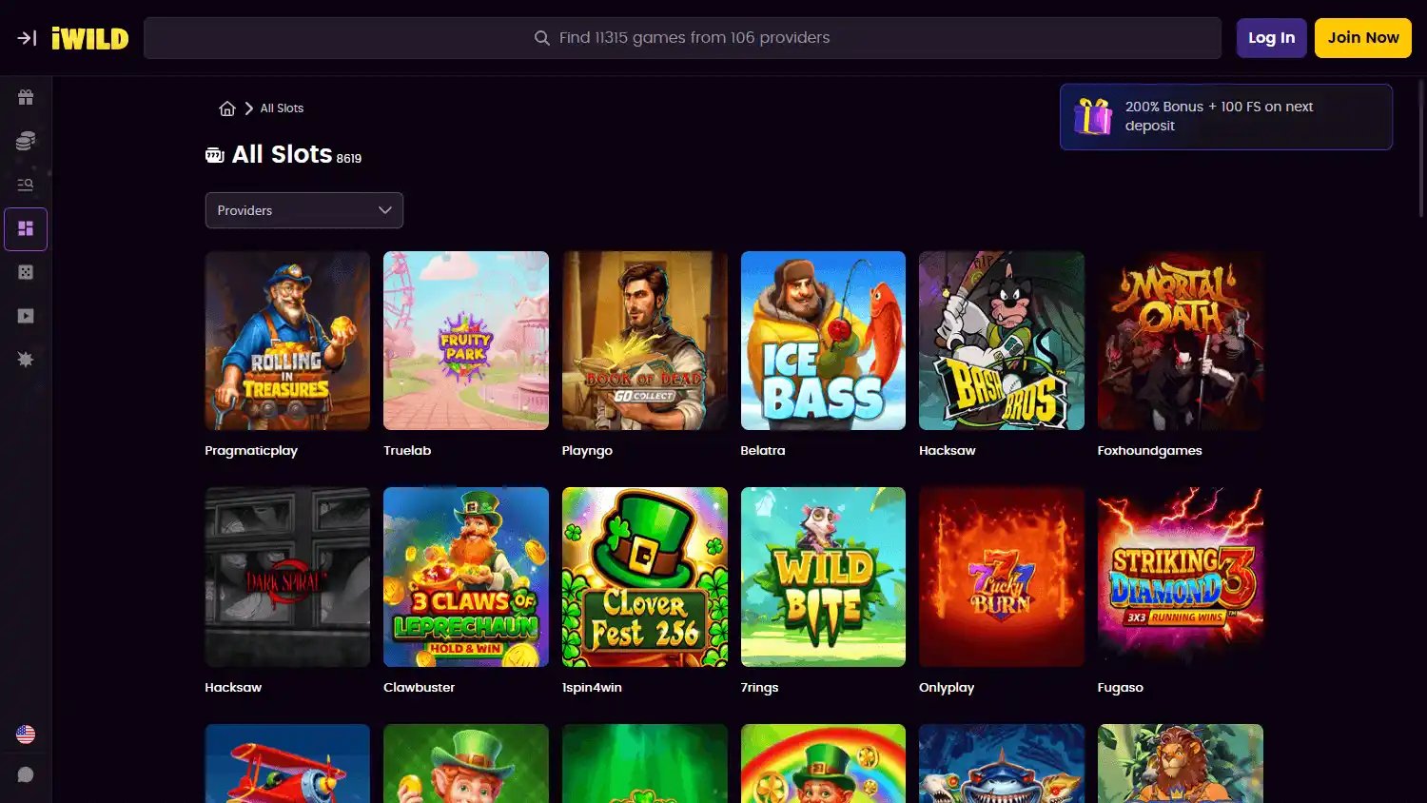Click the Fugaso provider label
This screenshot has height=803, width=1427.
[1121, 687]
